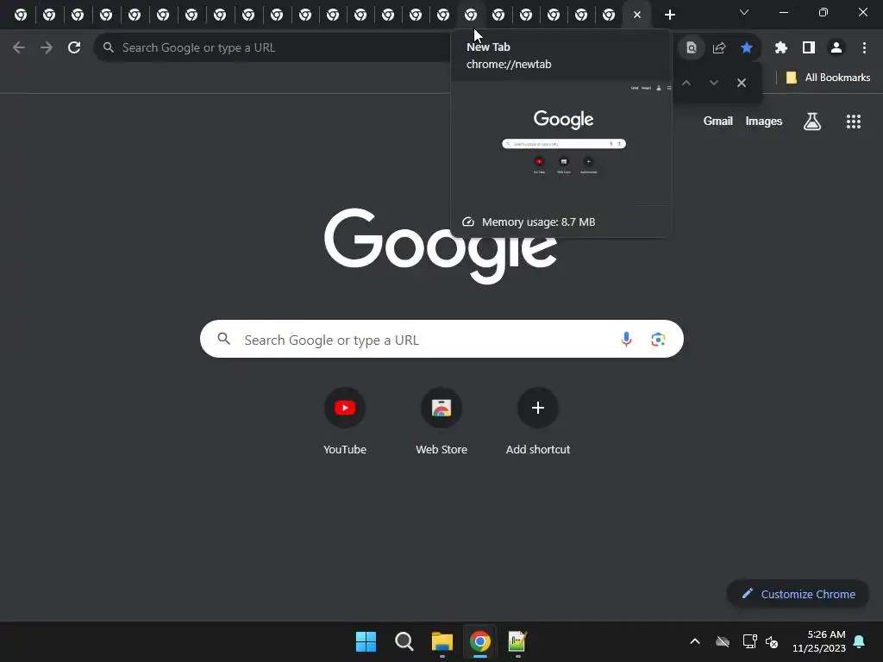Viewport: 883px width, 662px height.
Task: Bookmark this tab with star icon
Action: [747, 48]
